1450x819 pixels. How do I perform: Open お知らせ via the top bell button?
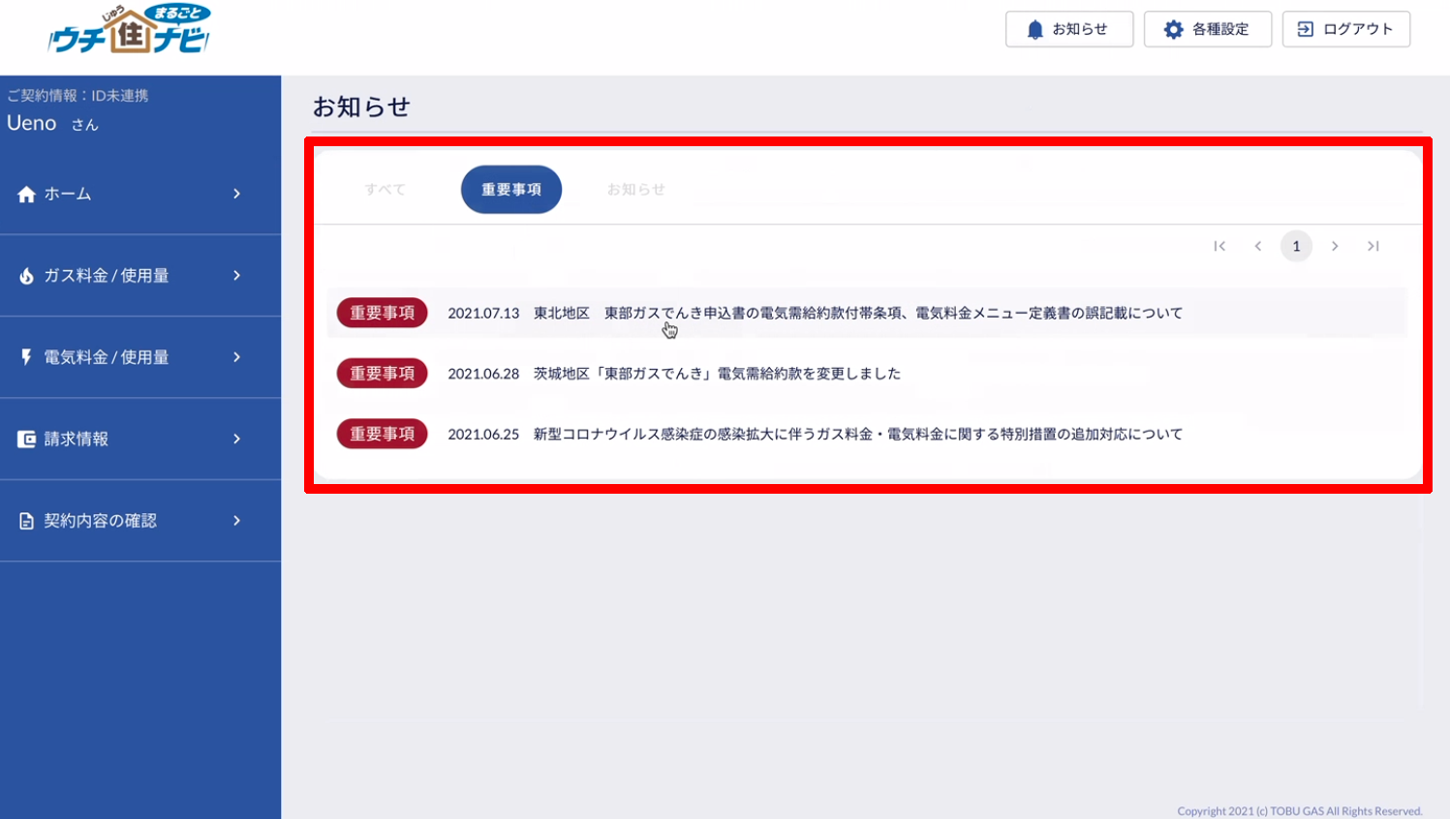coord(1068,29)
